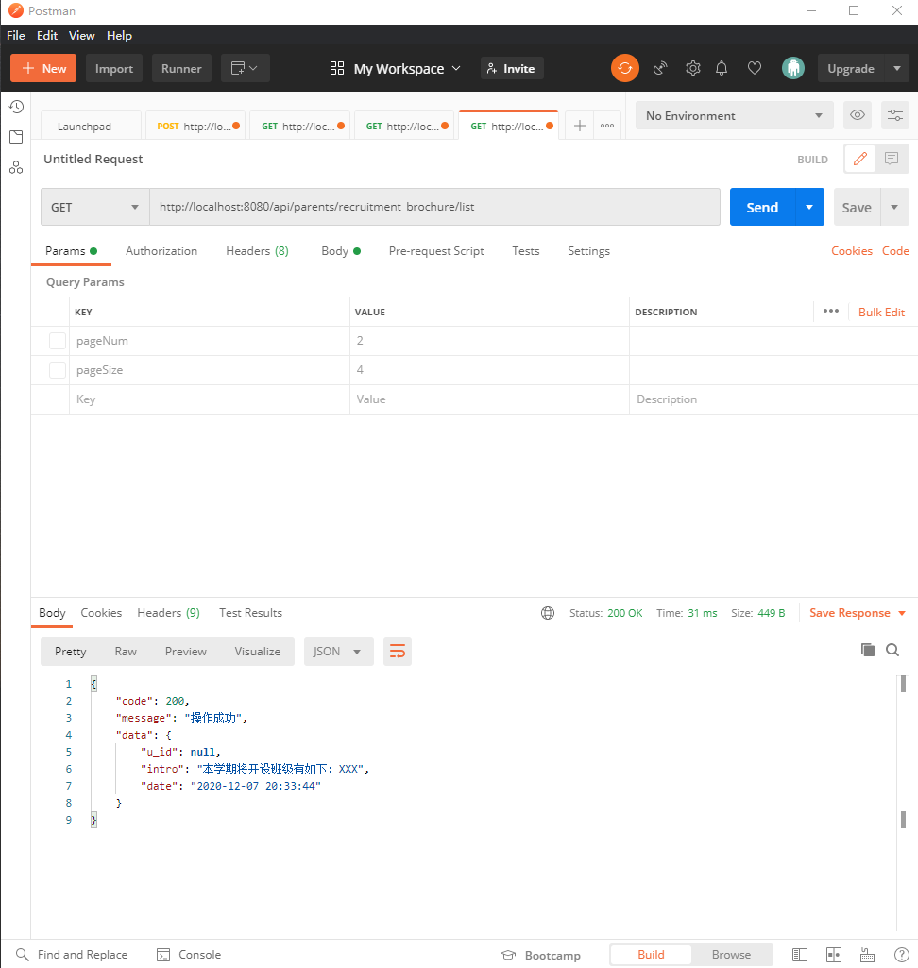918x968 pixels.
Task: Switch to the Headers (8) request tab
Action: click(x=257, y=251)
